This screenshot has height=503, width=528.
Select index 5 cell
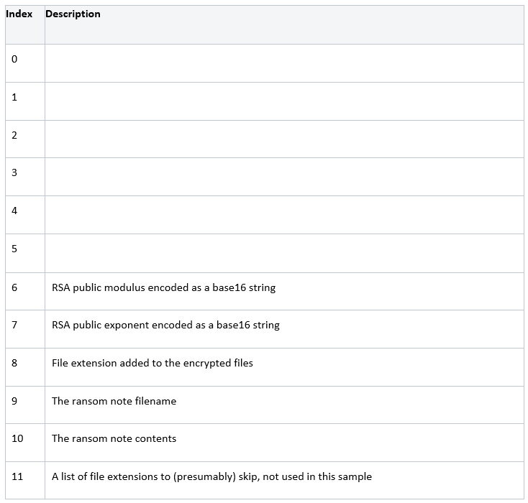pyautogui.click(x=25, y=253)
